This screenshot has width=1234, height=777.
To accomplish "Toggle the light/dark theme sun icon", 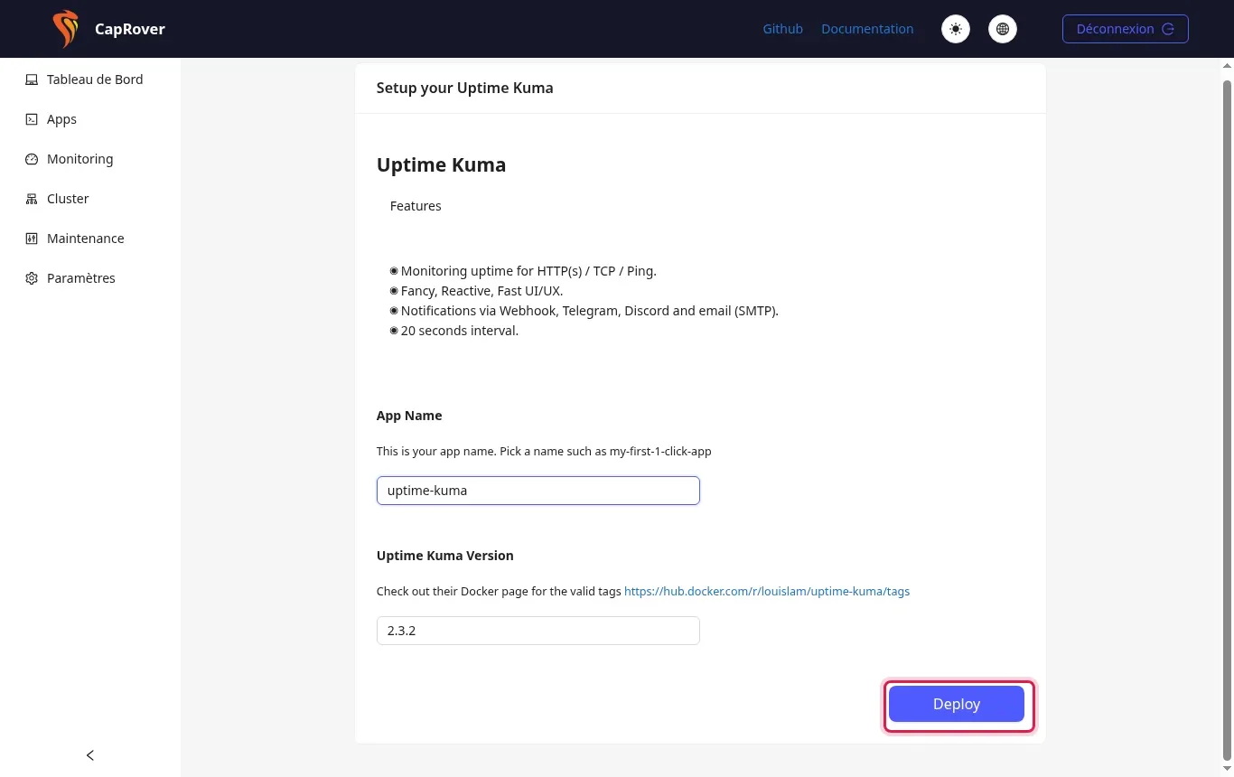I will [x=956, y=29].
